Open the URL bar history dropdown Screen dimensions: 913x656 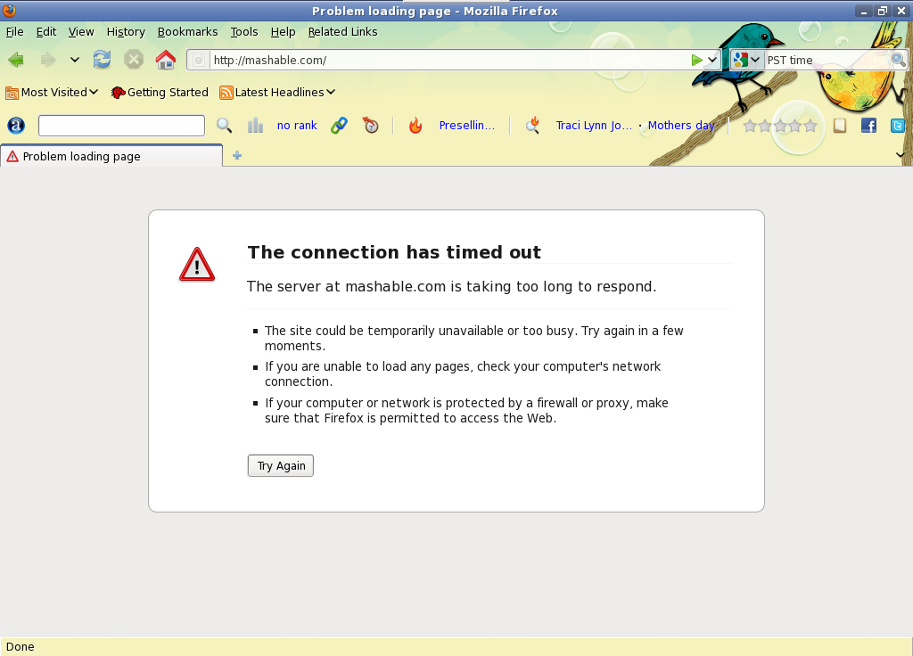712,60
